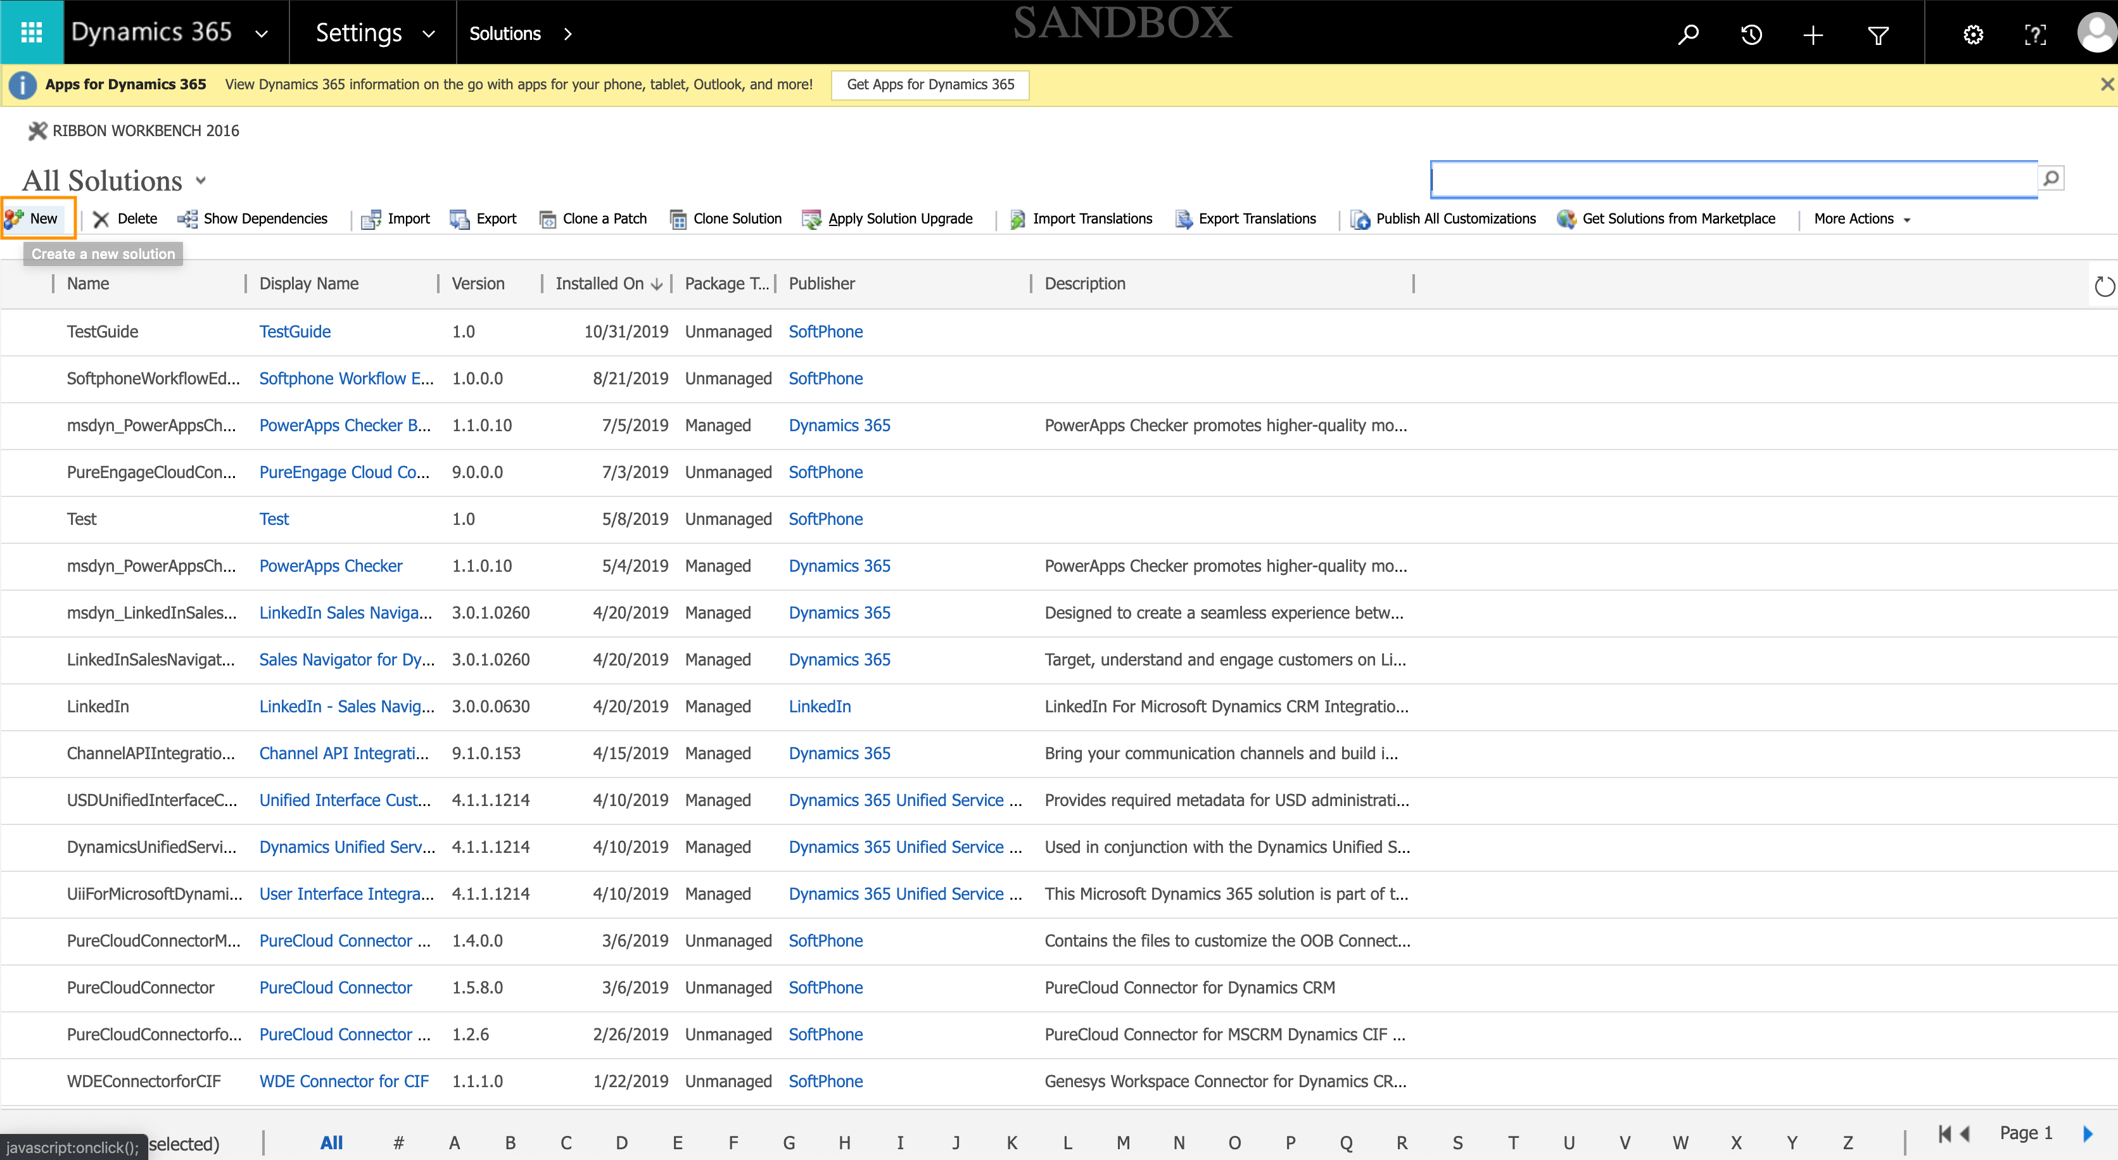Open recent items history icon
Image resolution: width=2118 pixels, height=1160 pixels.
[x=1751, y=35]
